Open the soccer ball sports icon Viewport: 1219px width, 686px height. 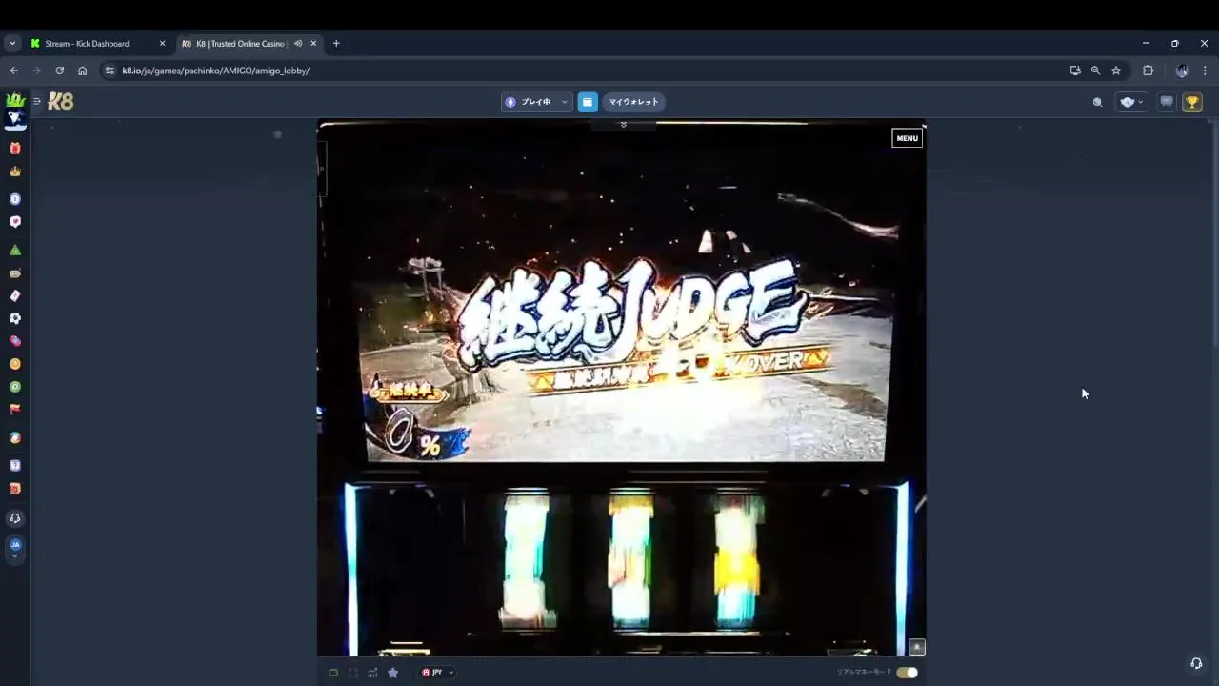tap(15, 318)
